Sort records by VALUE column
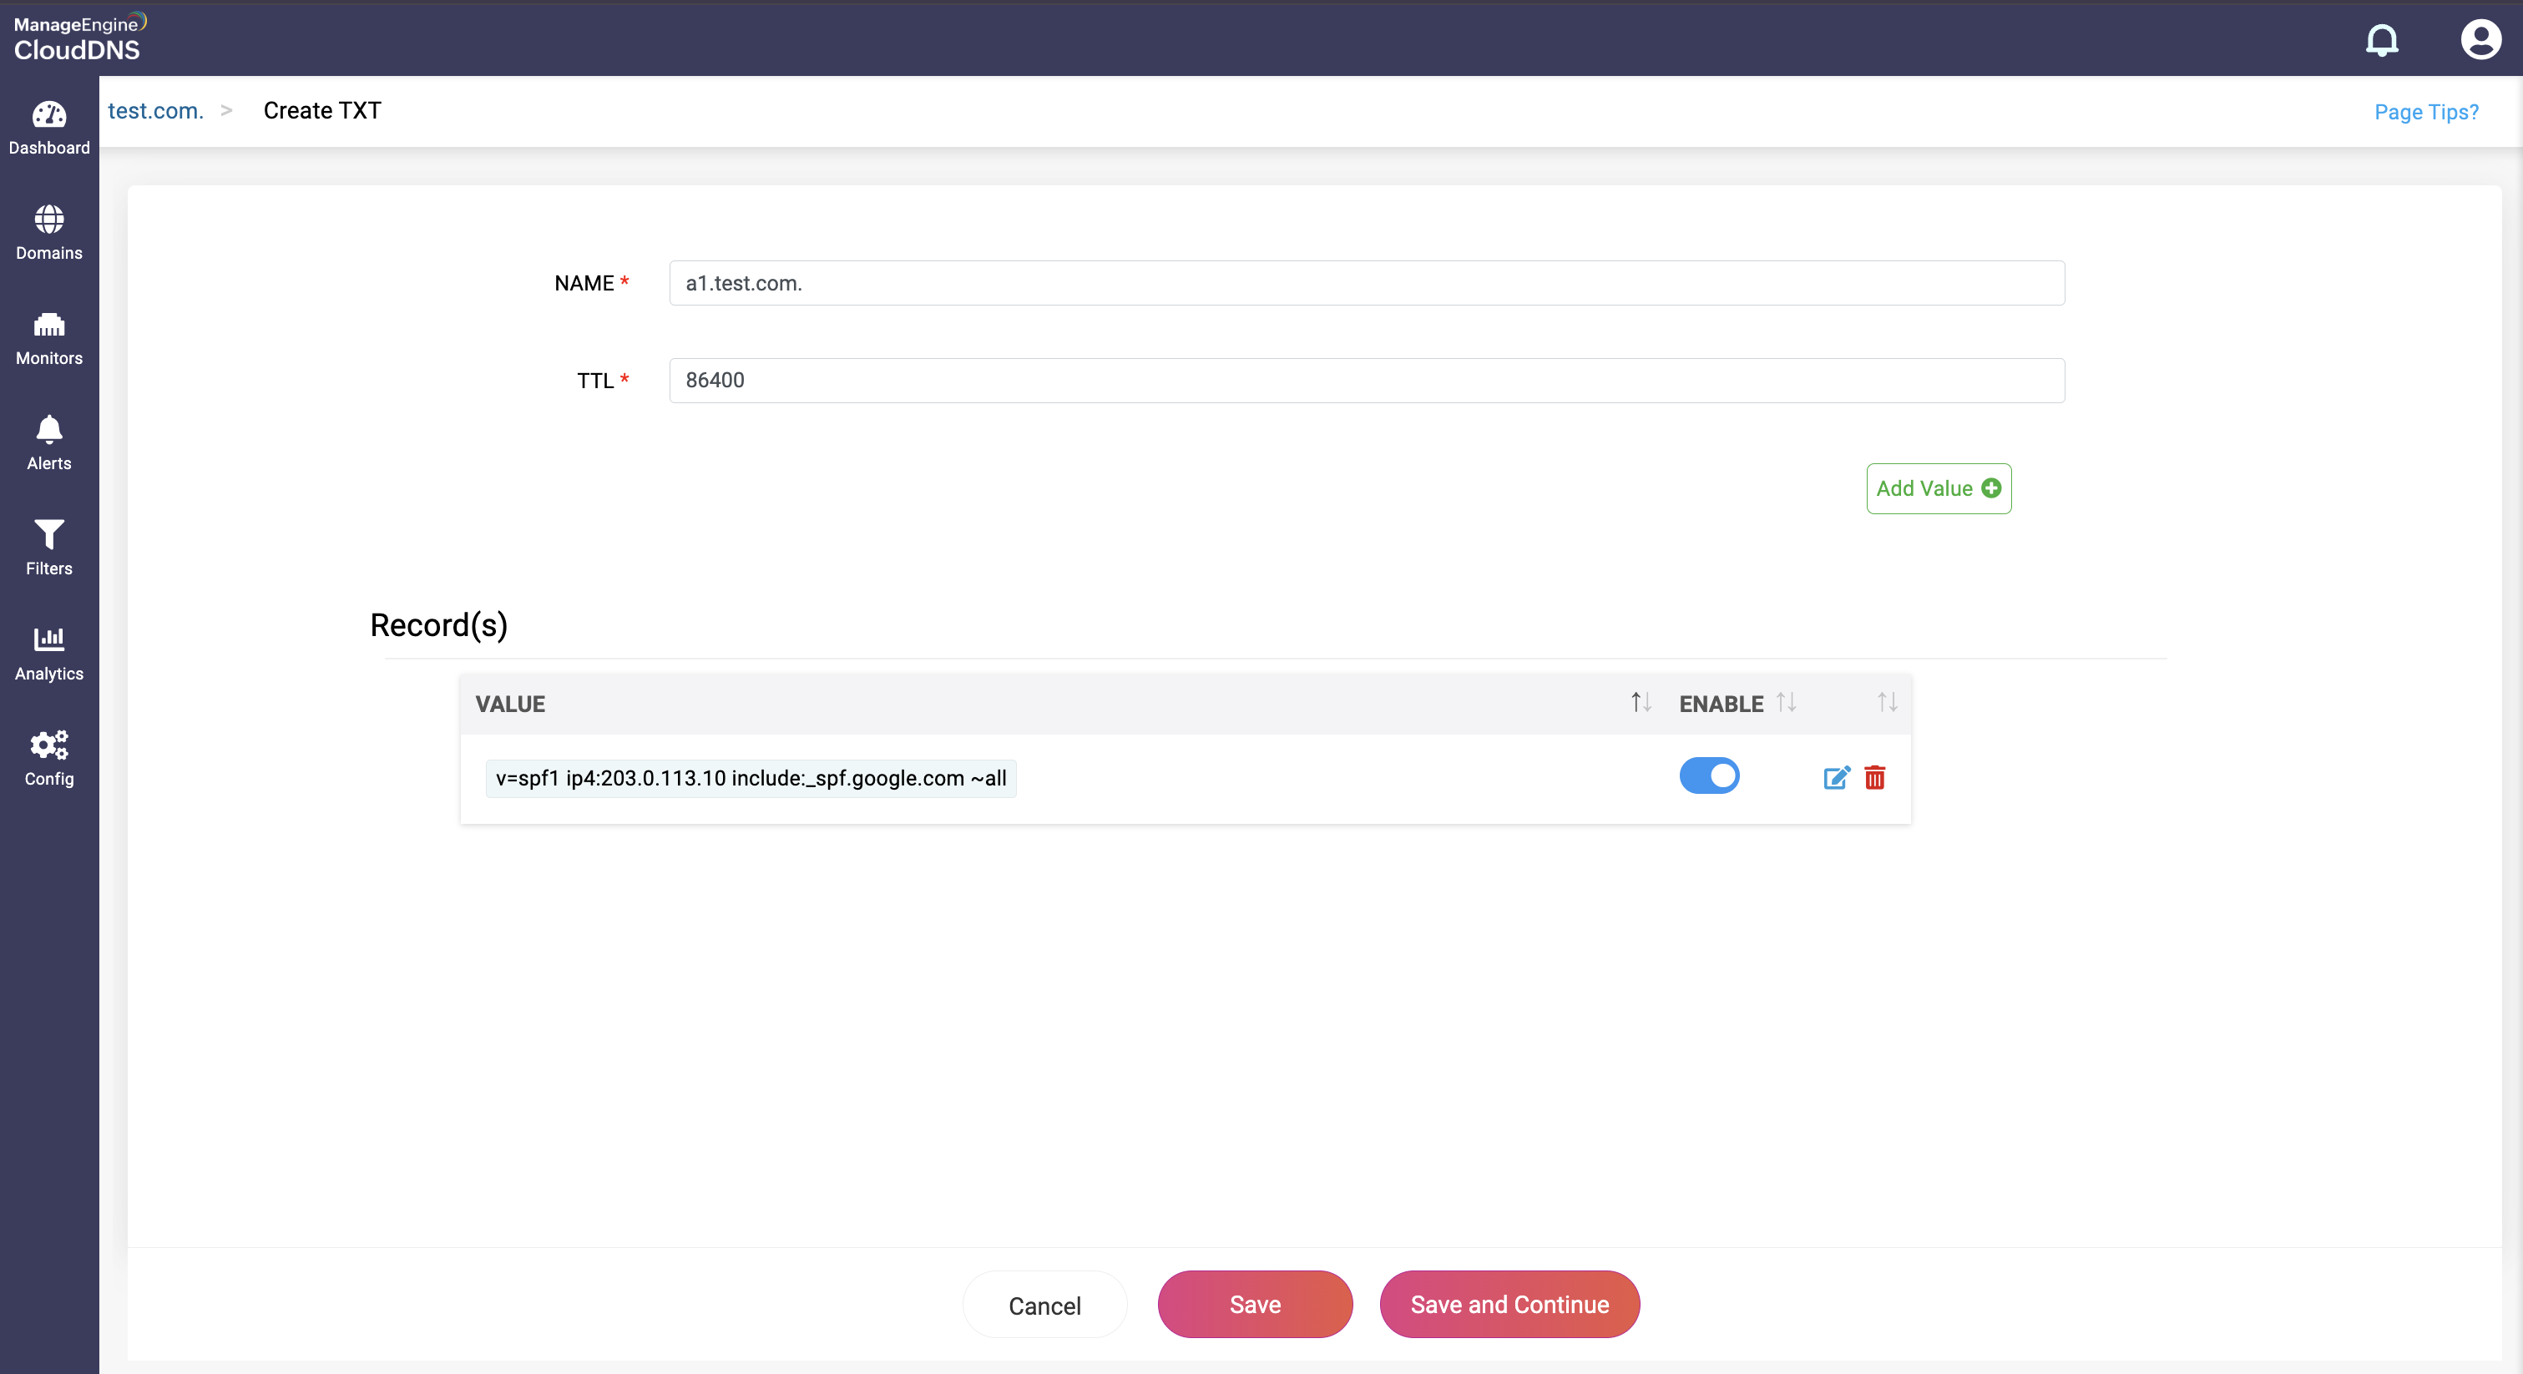 (x=1641, y=702)
